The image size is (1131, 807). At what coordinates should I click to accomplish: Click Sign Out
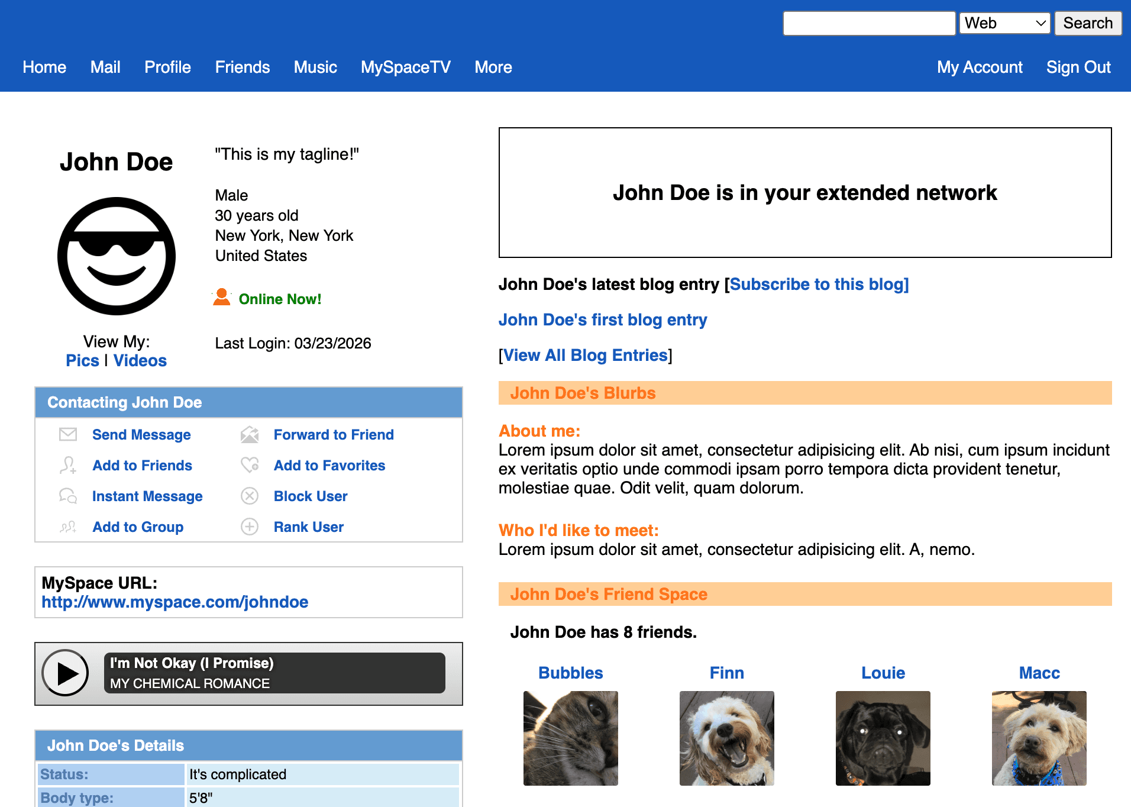(1078, 67)
